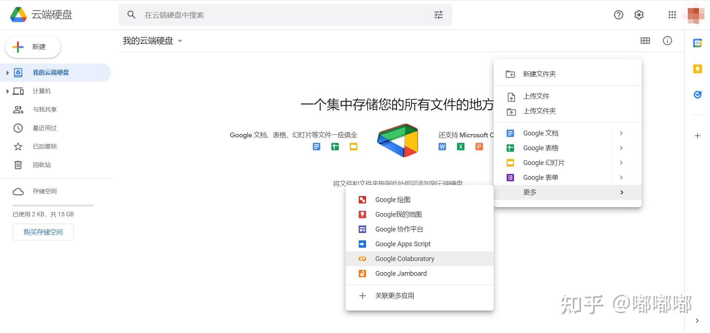Click the 已使用 2 KB，共 15 GB text
The height and width of the screenshot is (333, 710).
(43, 214)
